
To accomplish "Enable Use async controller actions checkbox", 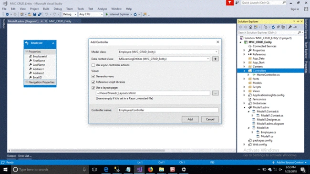I will pos(93,65).
